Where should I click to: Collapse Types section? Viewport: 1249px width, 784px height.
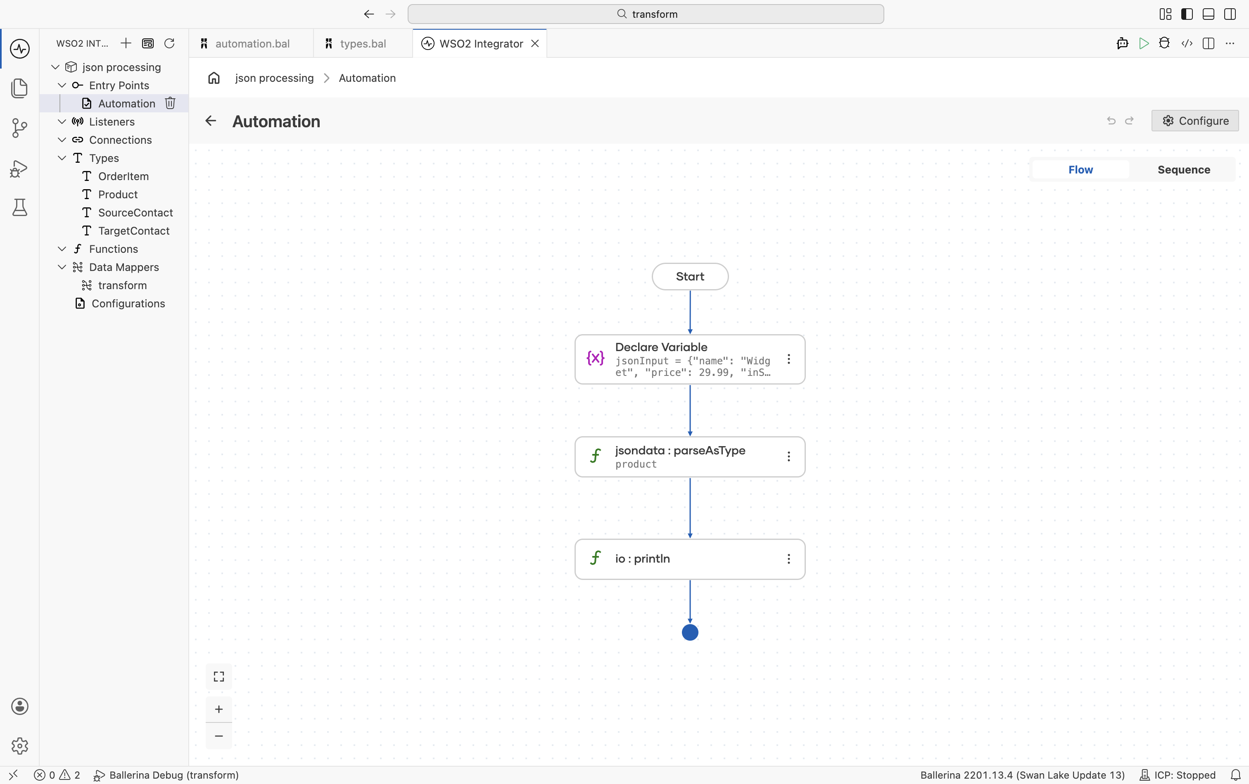62,158
